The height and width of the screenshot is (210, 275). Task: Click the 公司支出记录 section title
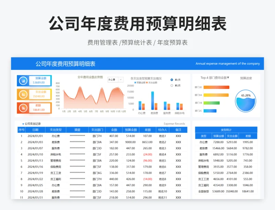click(33, 124)
